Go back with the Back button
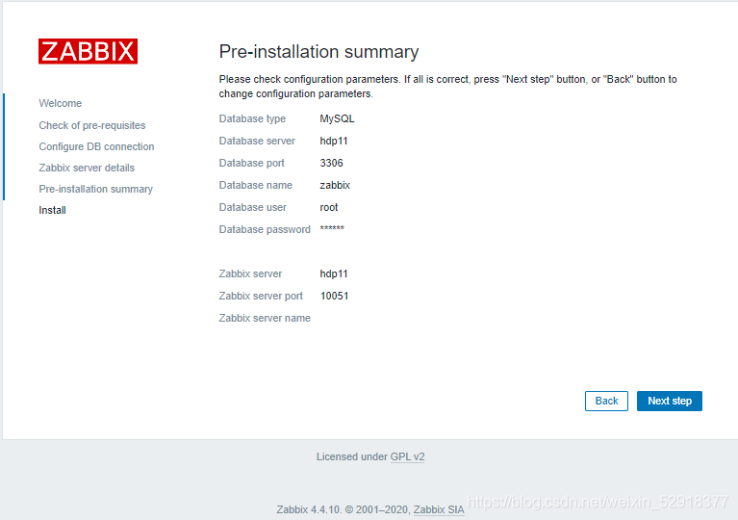The height and width of the screenshot is (520, 738). tap(606, 401)
